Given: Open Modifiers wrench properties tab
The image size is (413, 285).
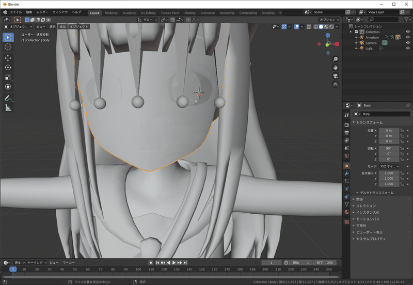Looking at the screenshot, I should pos(346,173).
